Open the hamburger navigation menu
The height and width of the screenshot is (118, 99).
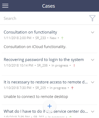tap(5, 6)
